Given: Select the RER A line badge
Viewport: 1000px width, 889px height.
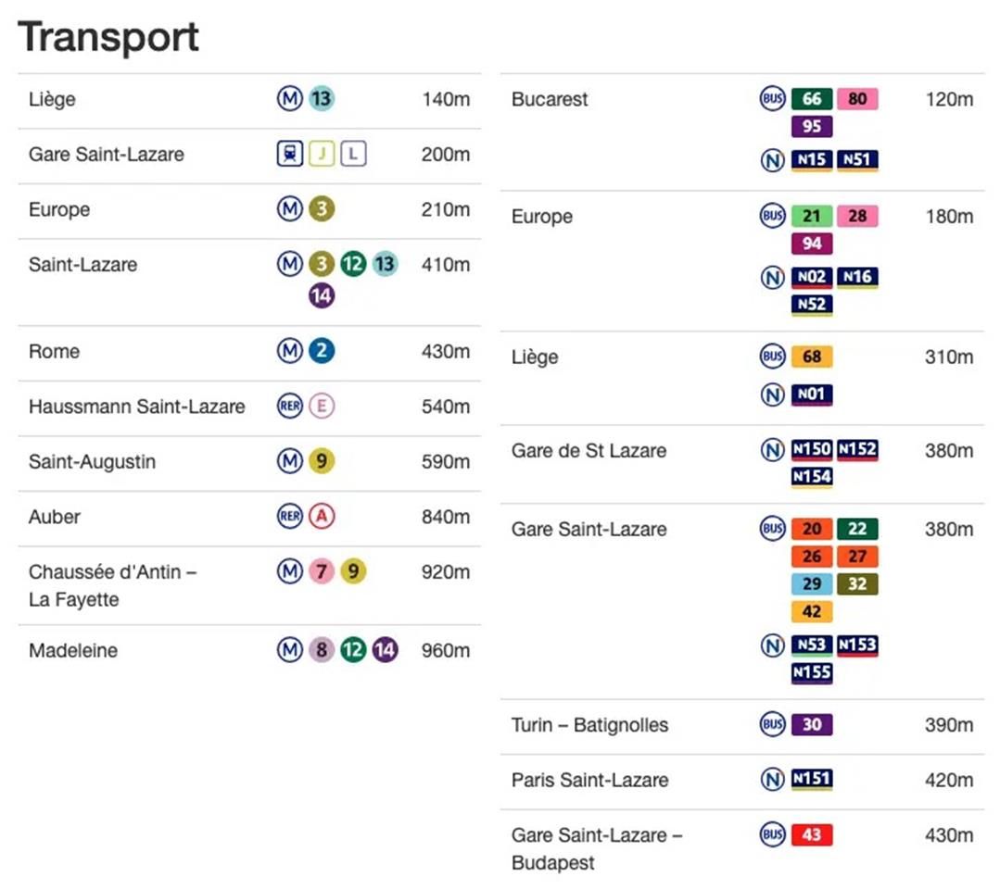Looking at the screenshot, I should tap(322, 517).
